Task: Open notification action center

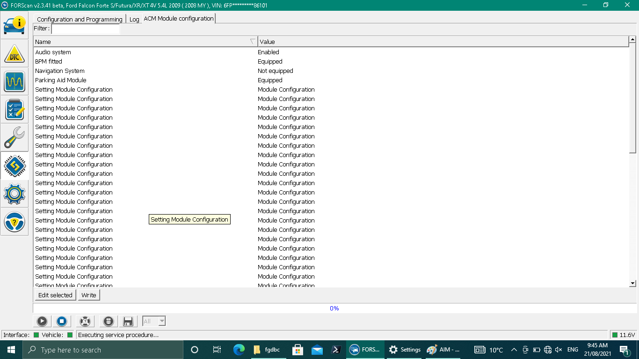Action: coord(624,350)
